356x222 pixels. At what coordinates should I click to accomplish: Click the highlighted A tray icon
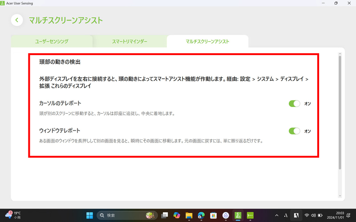(296, 215)
